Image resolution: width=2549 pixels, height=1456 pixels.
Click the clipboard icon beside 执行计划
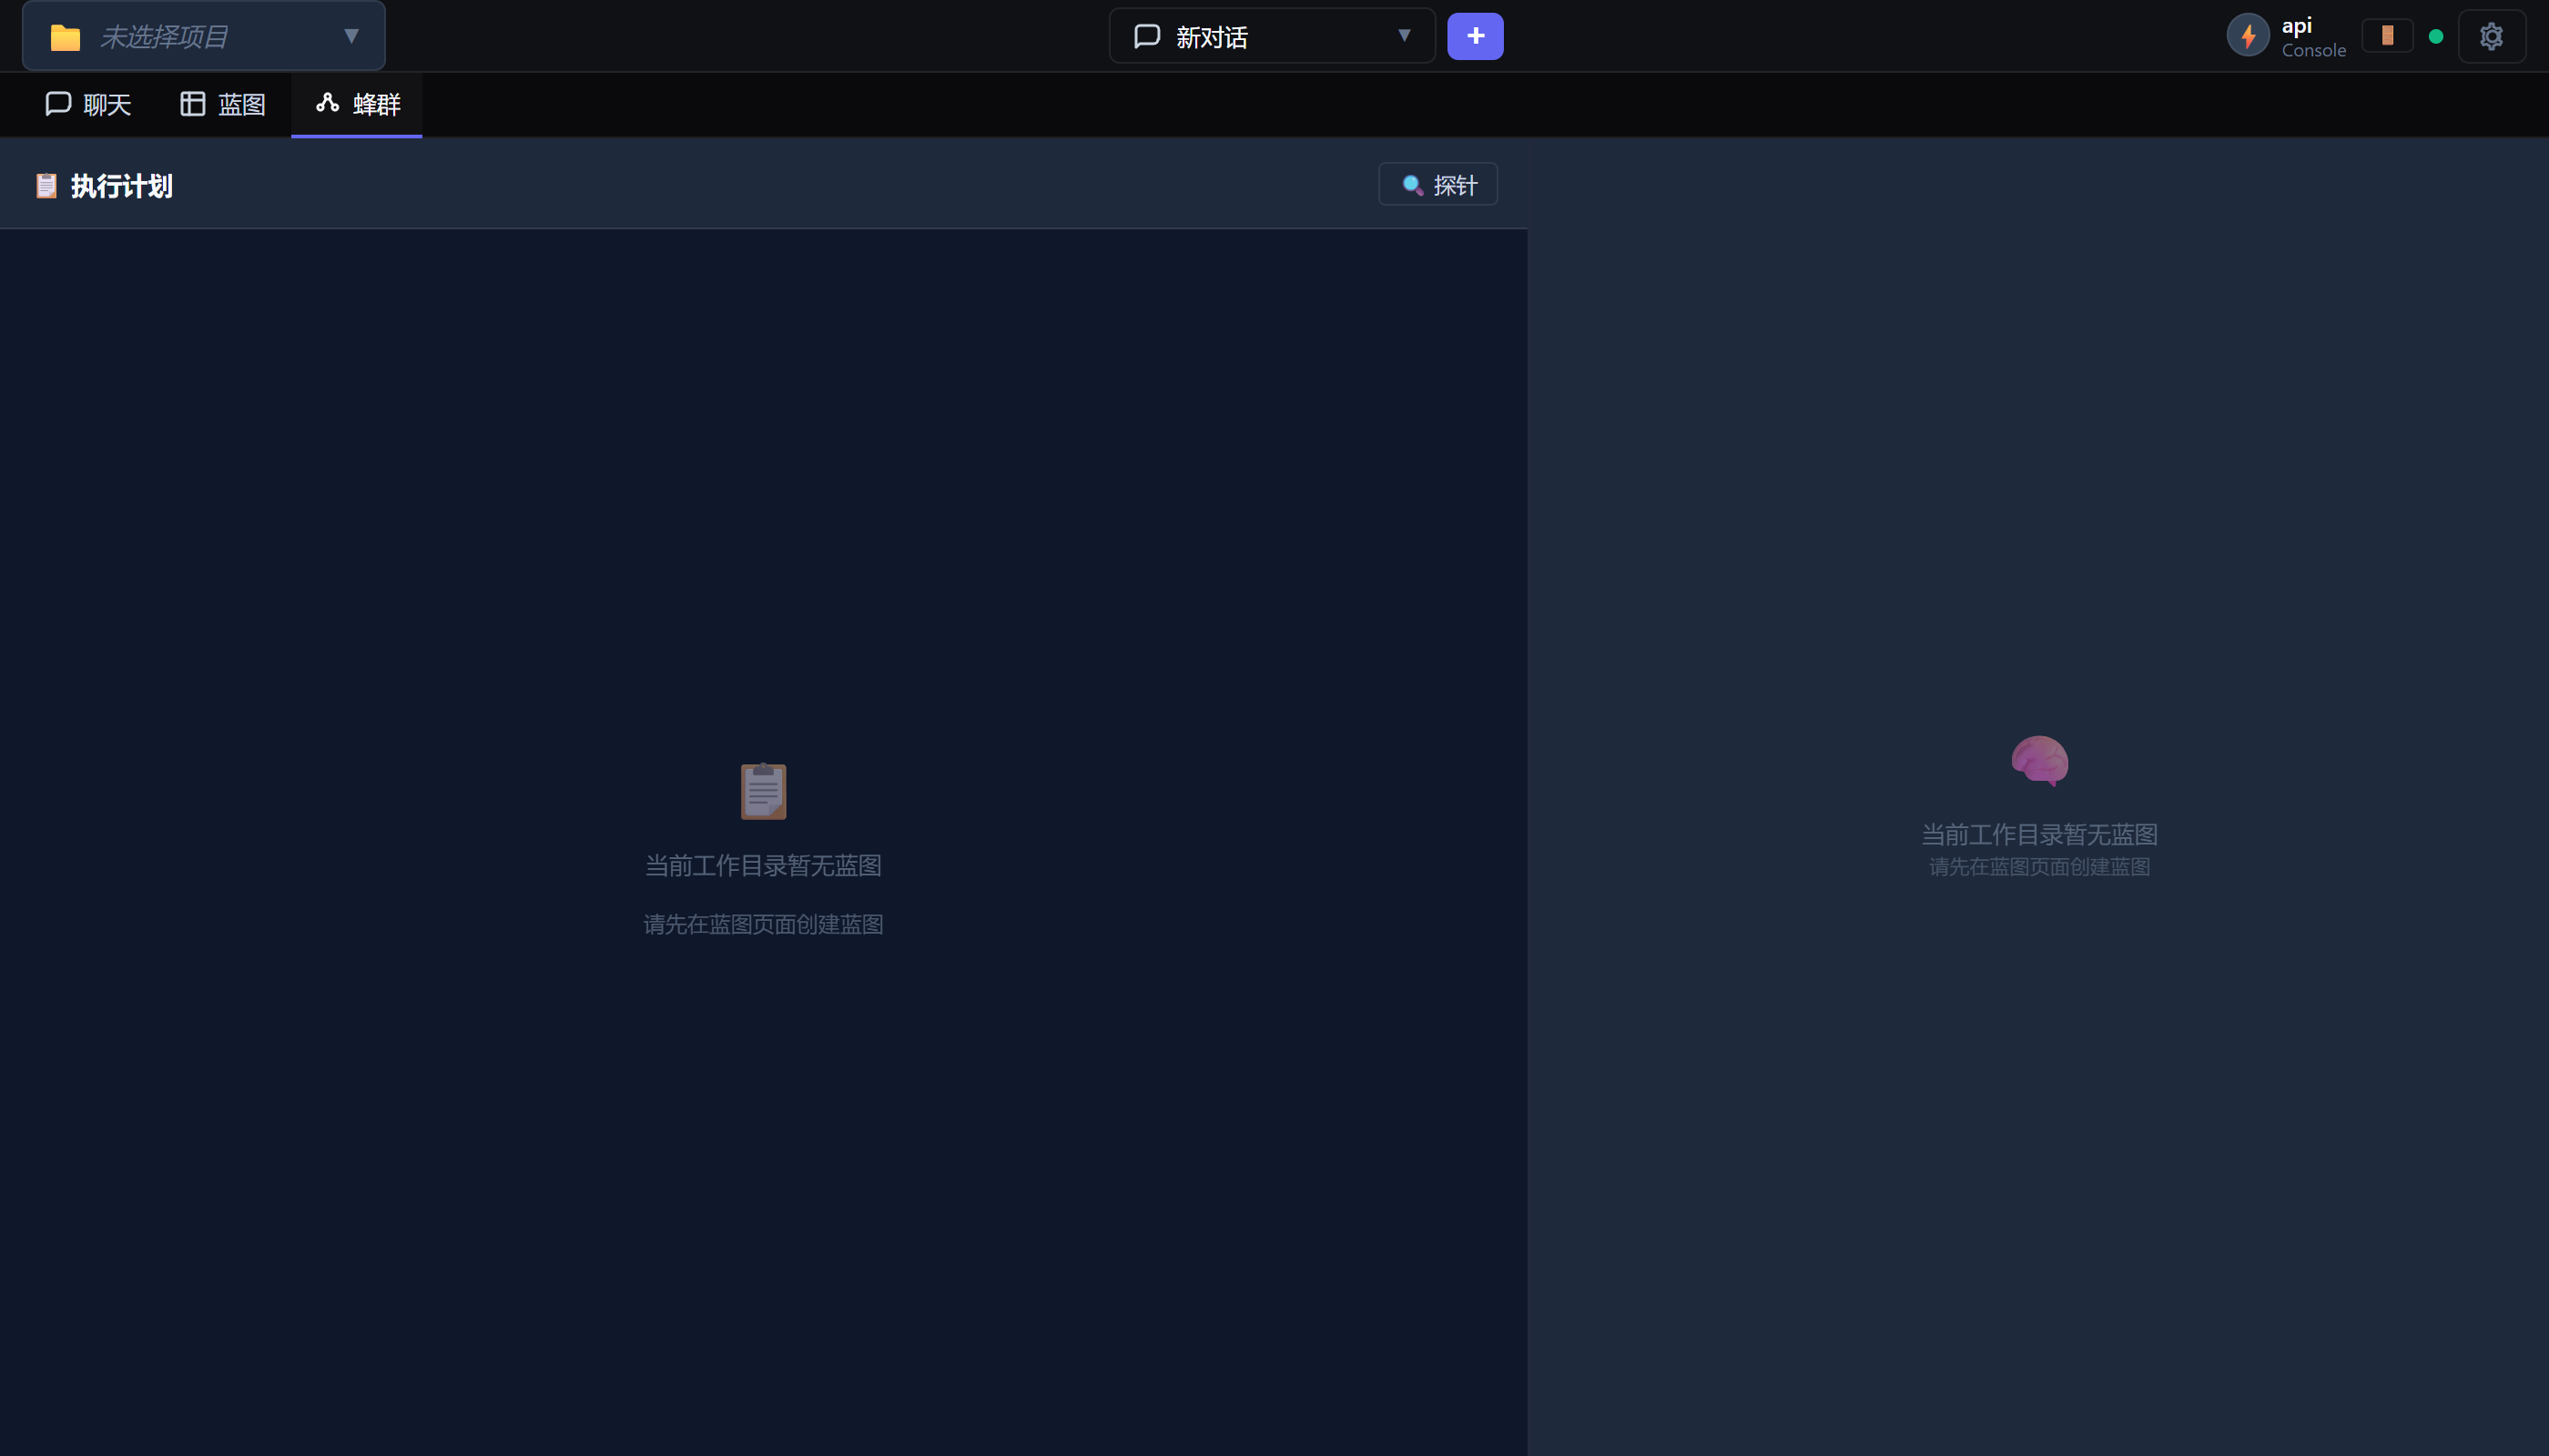pos(46,186)
